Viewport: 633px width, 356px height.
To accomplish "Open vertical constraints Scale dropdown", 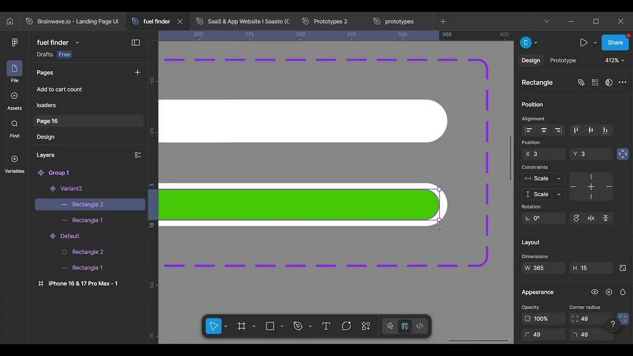I will (543, 194).
